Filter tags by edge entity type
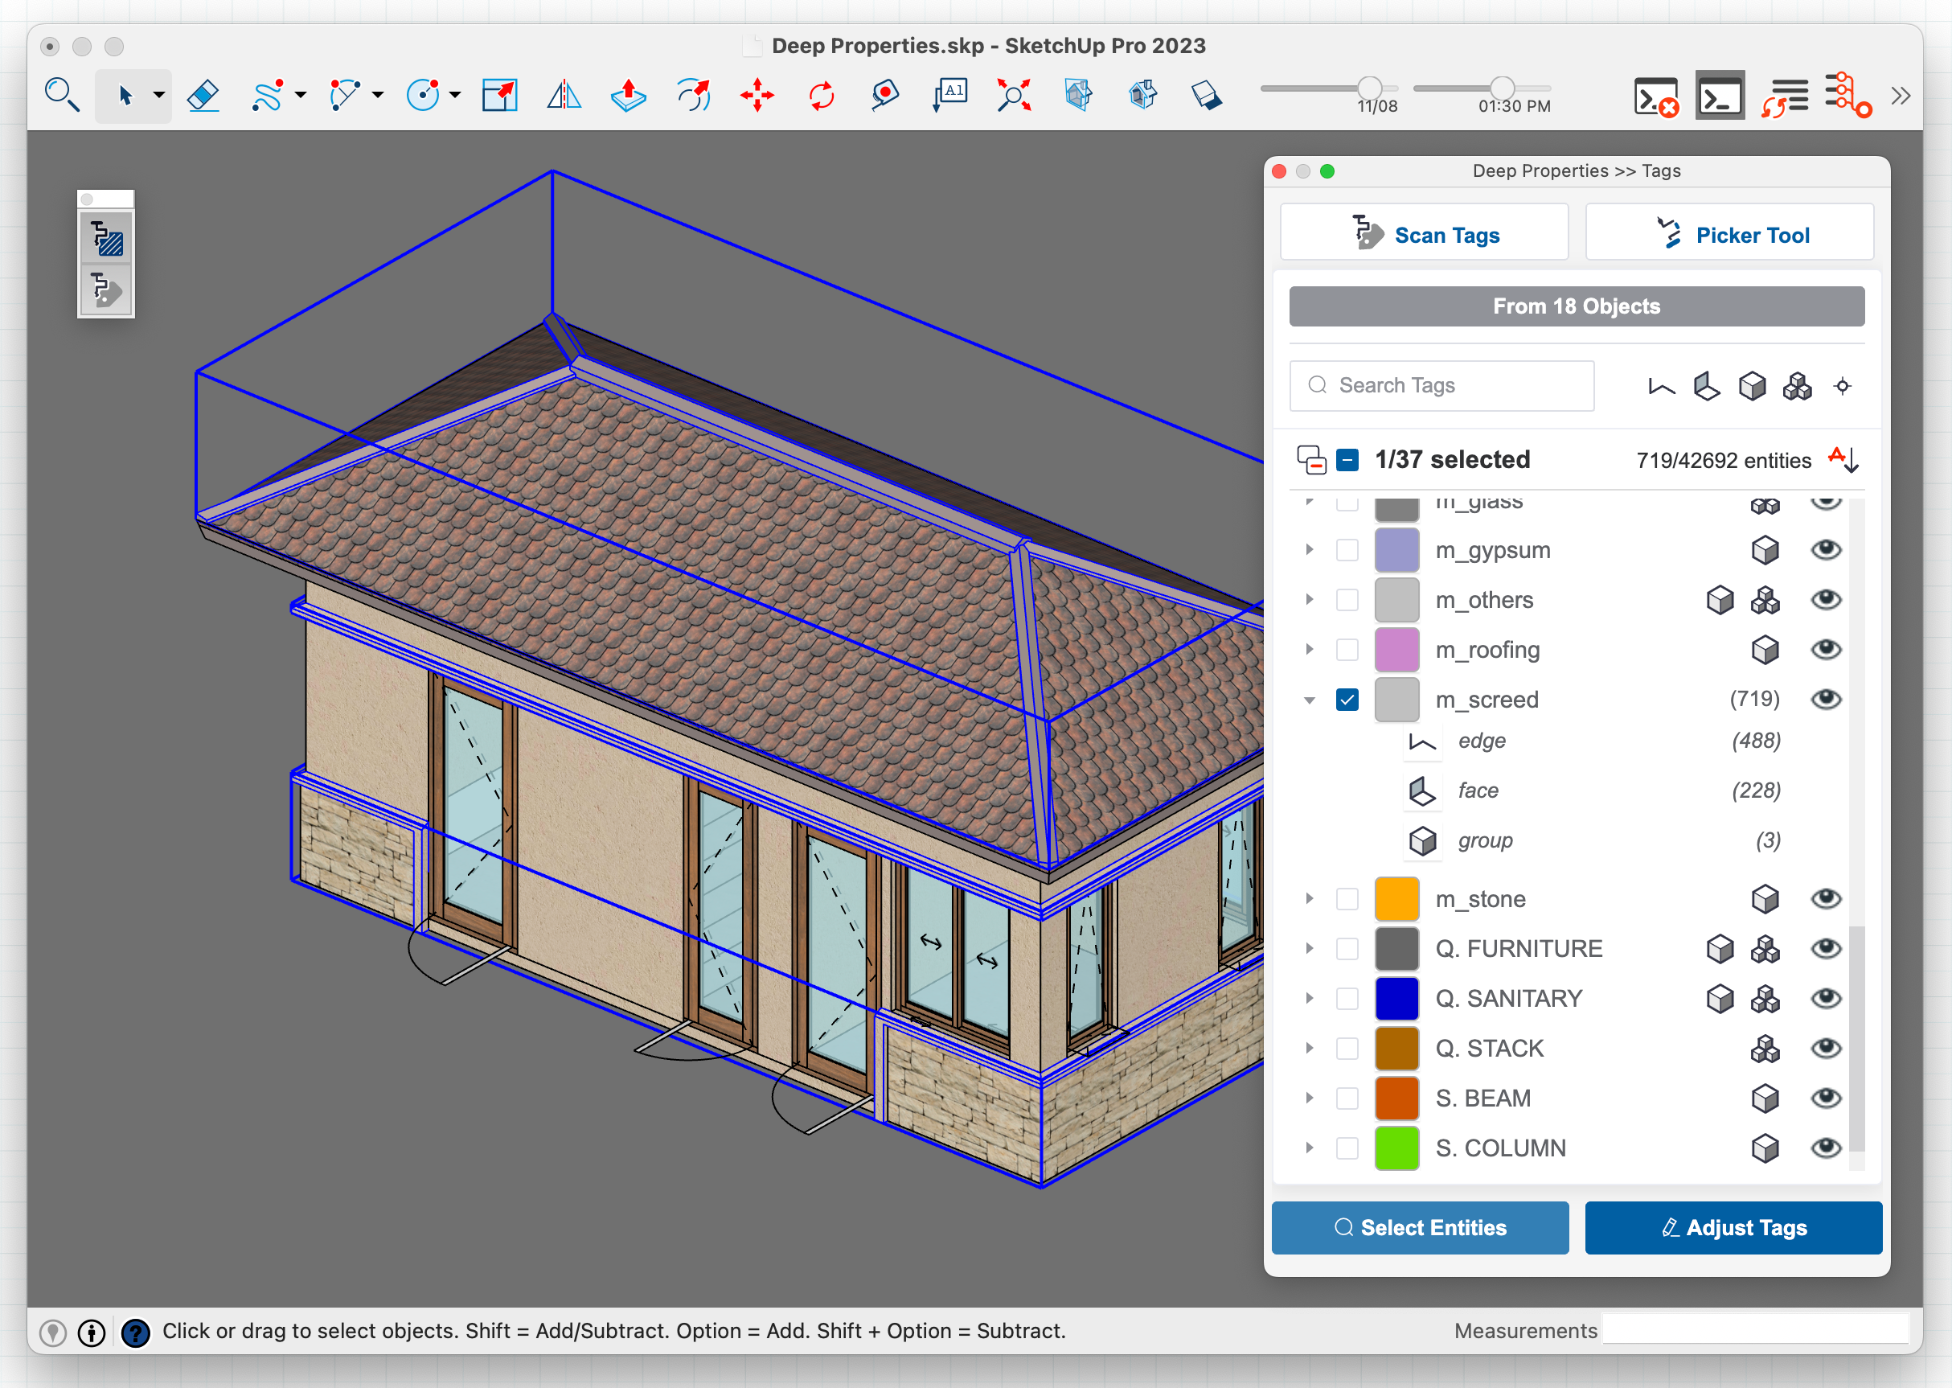 (1661, 386)
